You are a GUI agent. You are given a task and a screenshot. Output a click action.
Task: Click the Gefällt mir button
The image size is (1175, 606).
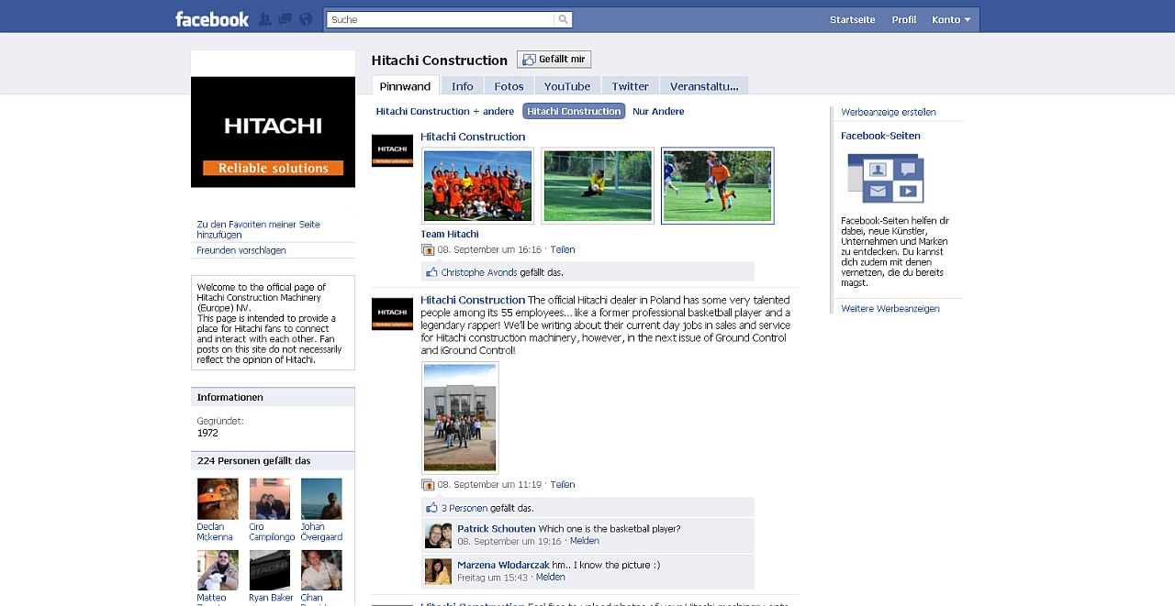pos(554,60)
